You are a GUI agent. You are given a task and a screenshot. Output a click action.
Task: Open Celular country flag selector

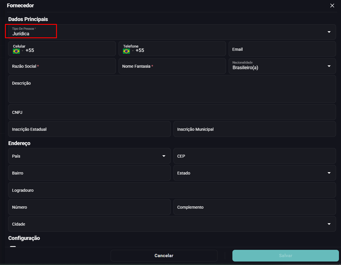coord(18,51)
